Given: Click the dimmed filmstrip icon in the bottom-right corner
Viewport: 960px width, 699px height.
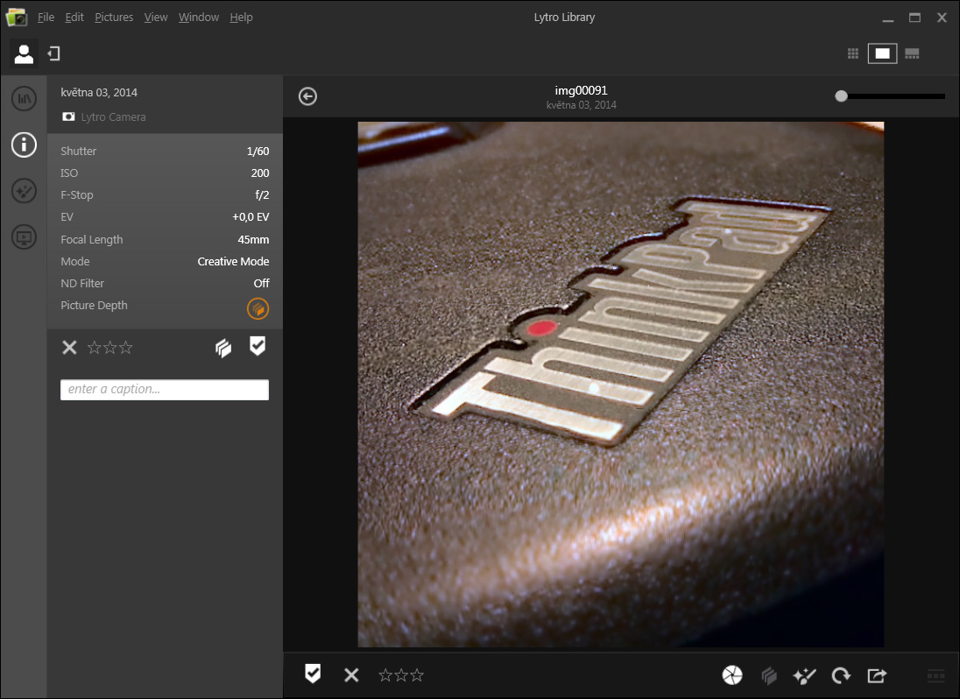Looking at the screenshot, I should coord(936,675).
